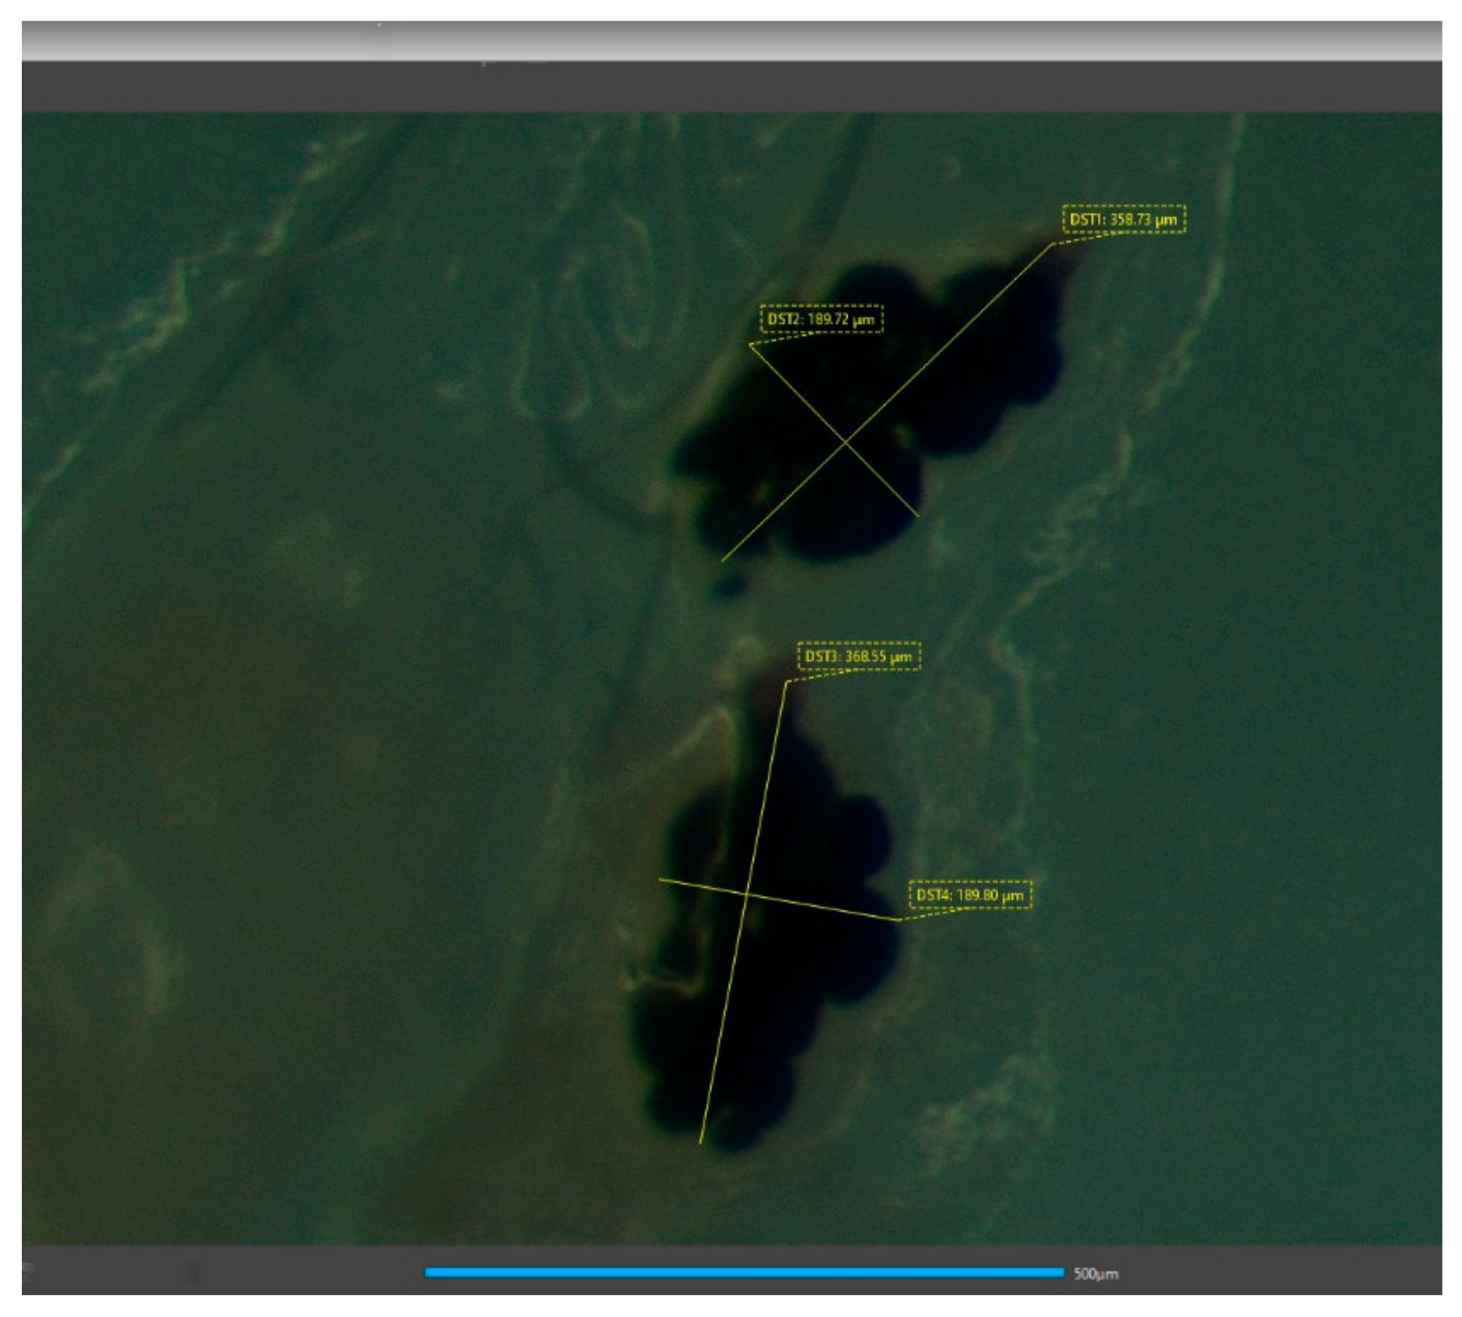Click the blue 500µm scale bar
Screen dimensions: 1462x1317
coord(743,1273)
